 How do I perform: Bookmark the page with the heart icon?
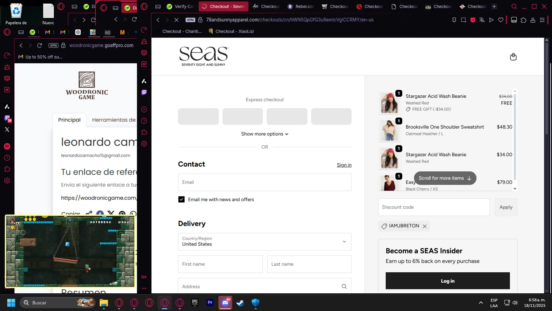(x=501, y=20)
